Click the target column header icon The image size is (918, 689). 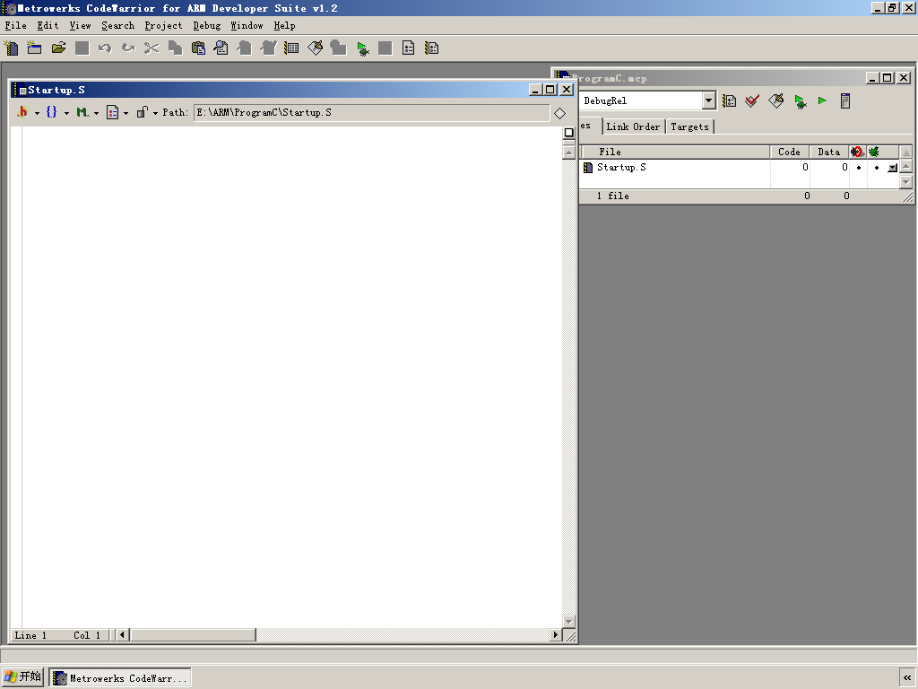pos(858,152)
